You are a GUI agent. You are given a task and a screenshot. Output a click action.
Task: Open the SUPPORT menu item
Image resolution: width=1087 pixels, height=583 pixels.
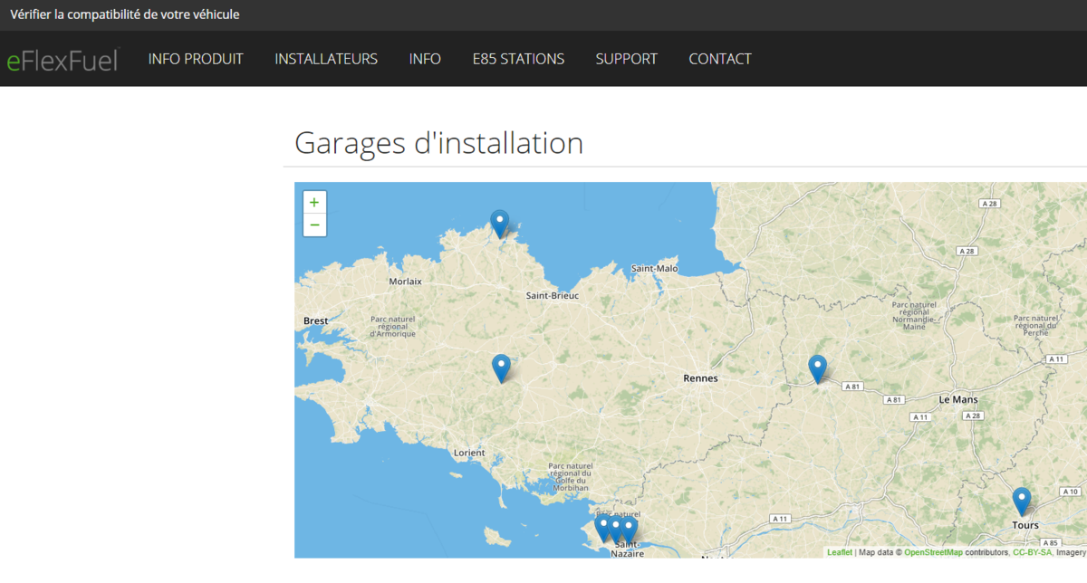coord(626,59)
